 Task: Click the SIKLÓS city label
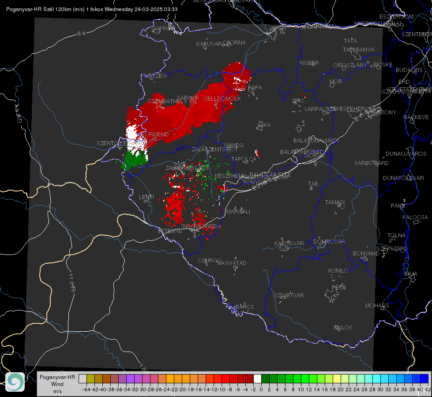pyautogui.click(x=343, y=328)
